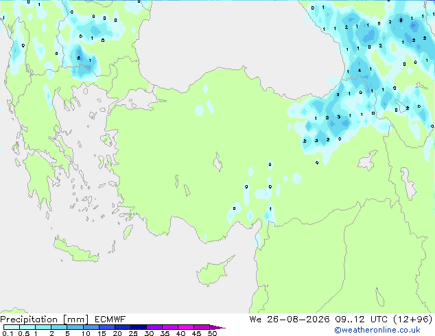Click the 35–40 mm legend swatch

(x=170, y=327)
